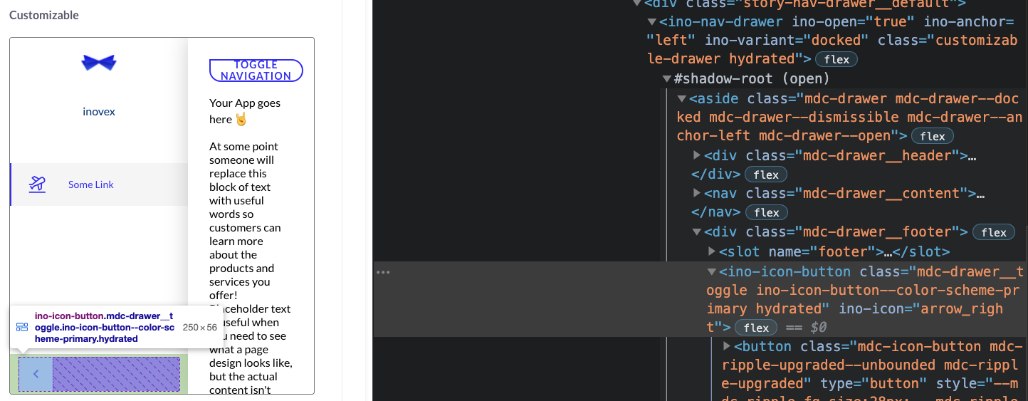
Task: Click the ino-open="true" attribute
Action: [x=853, y=22]
